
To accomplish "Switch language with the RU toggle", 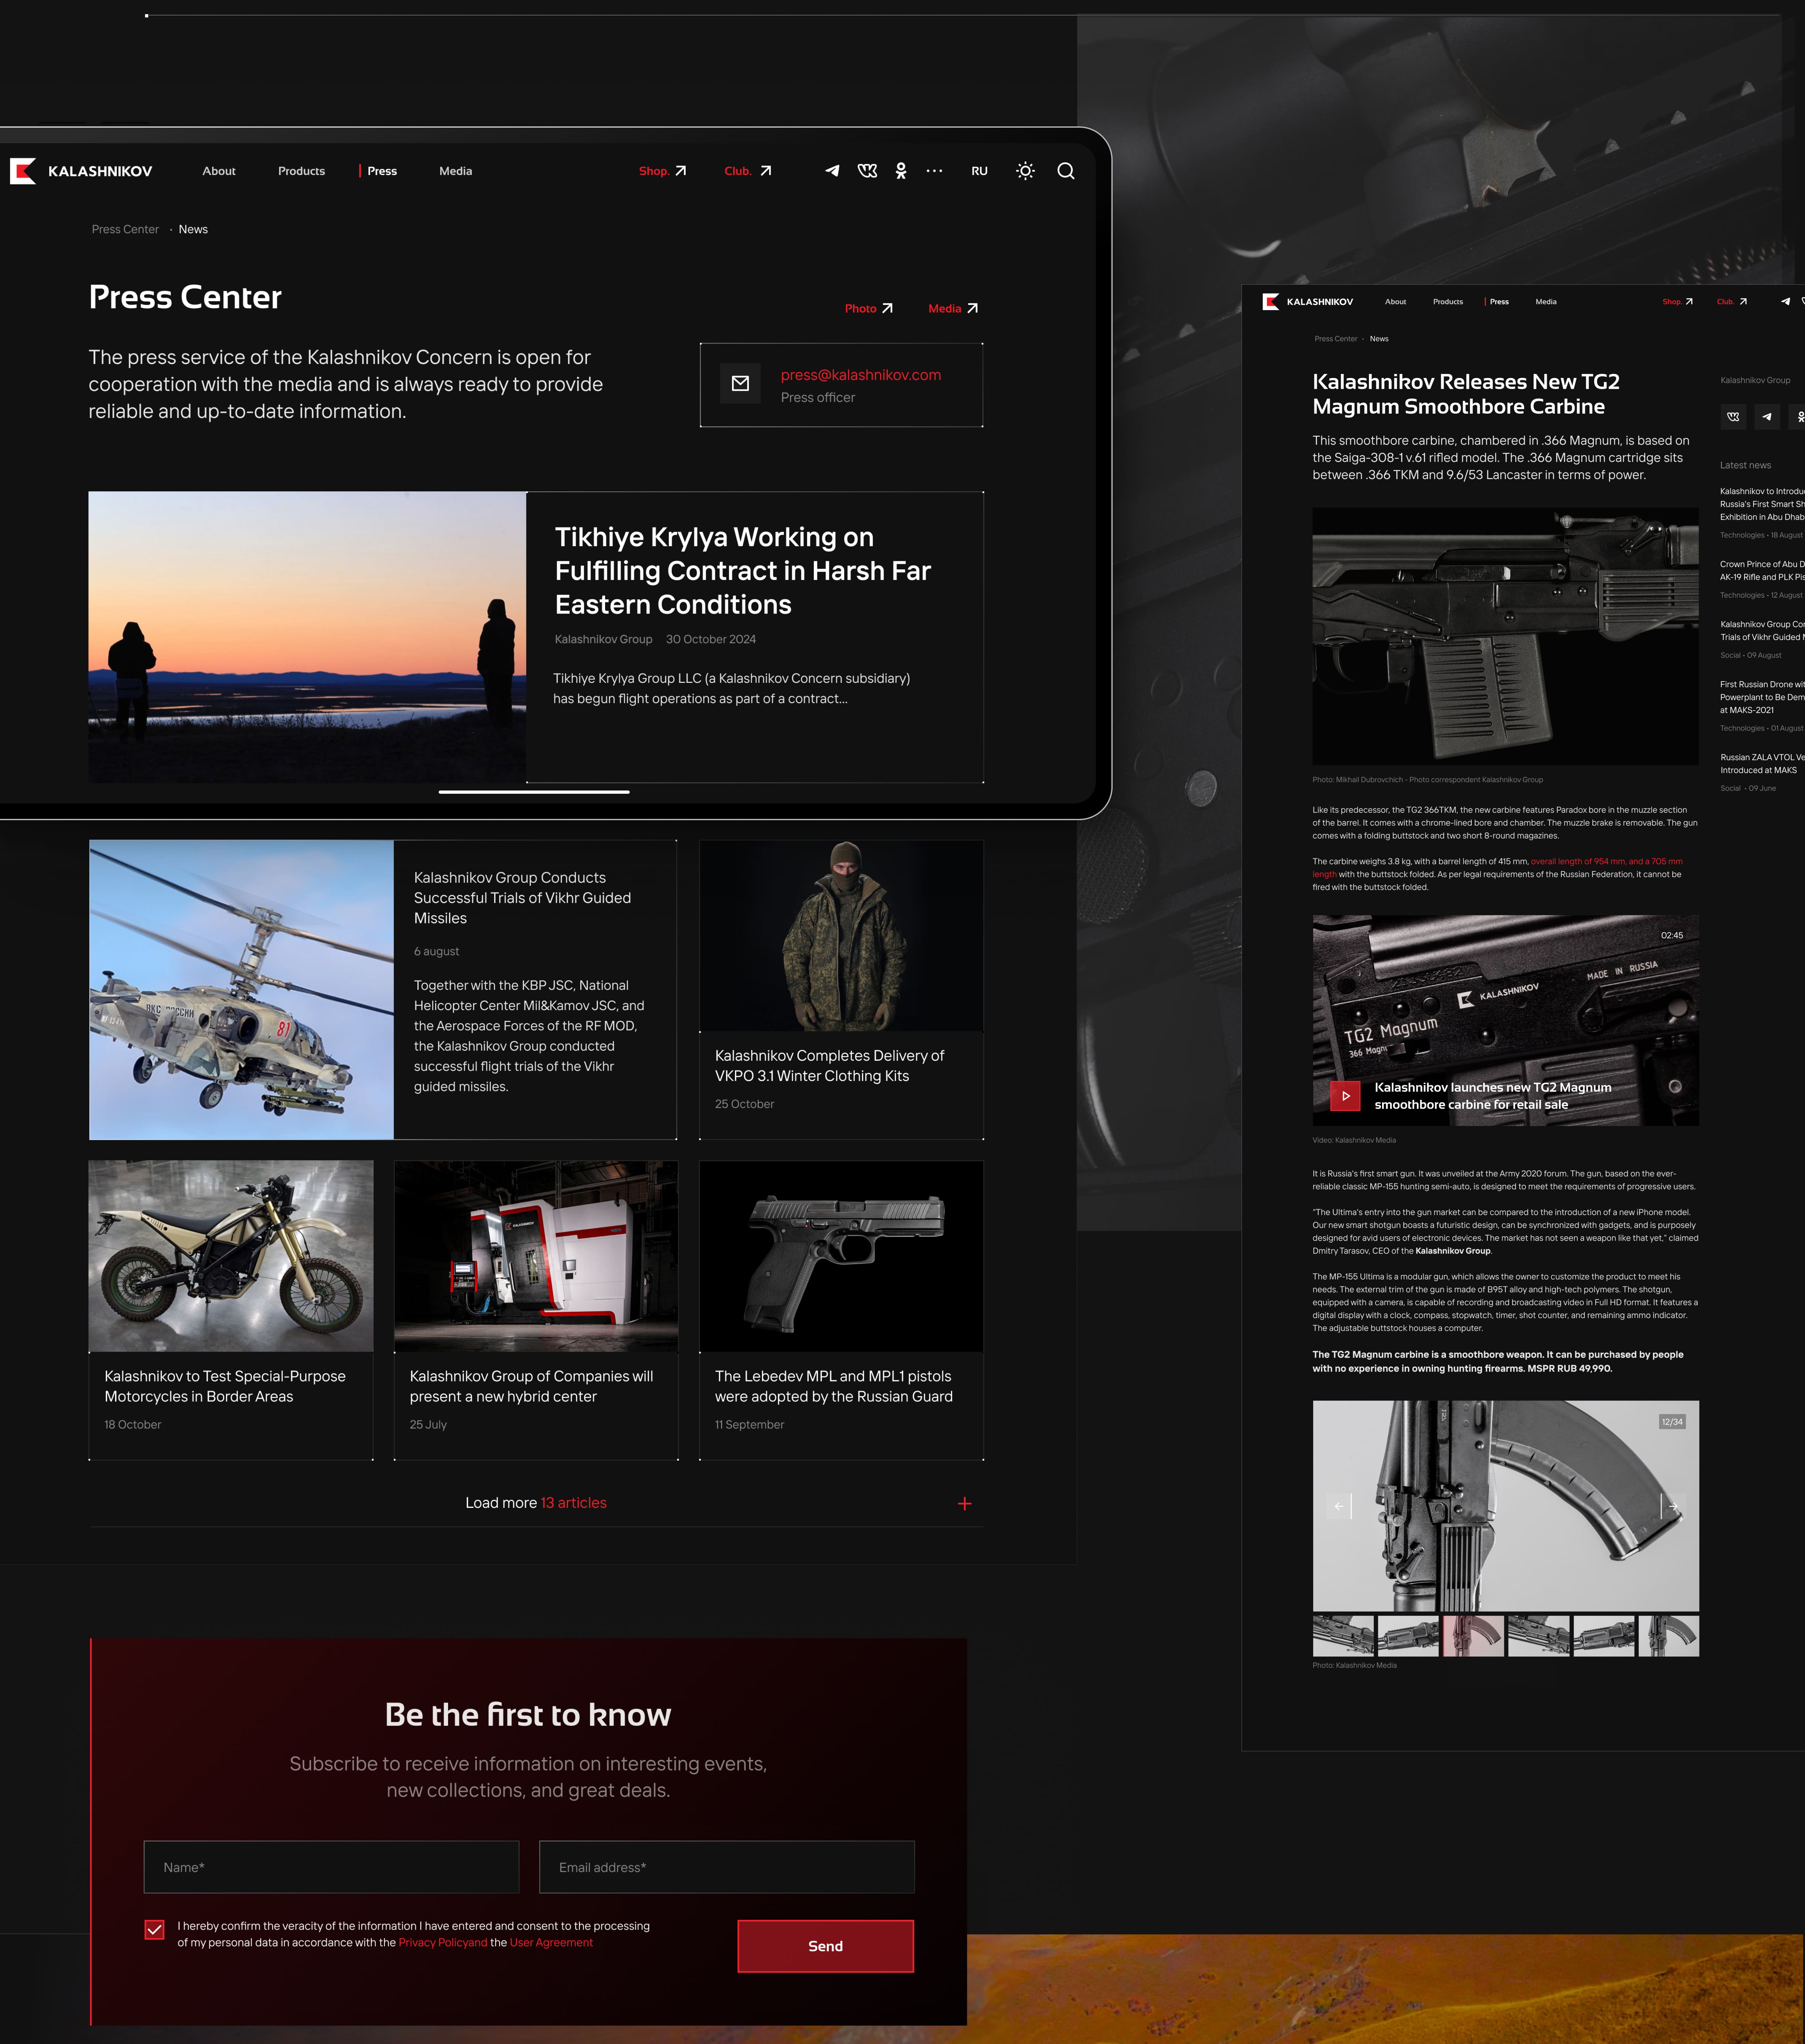I will click(979, 171).
